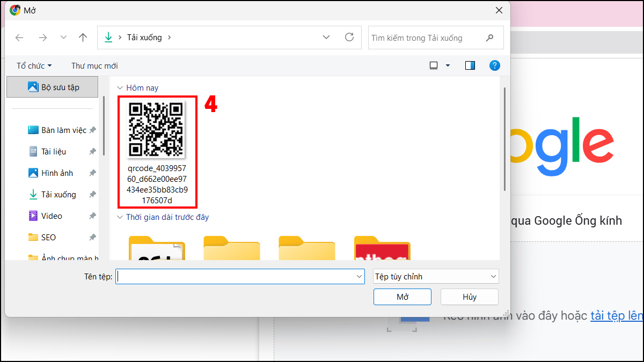This screenshot has height=362, width=644.
Task: Go up one folder level
Action: pos(83,38)
